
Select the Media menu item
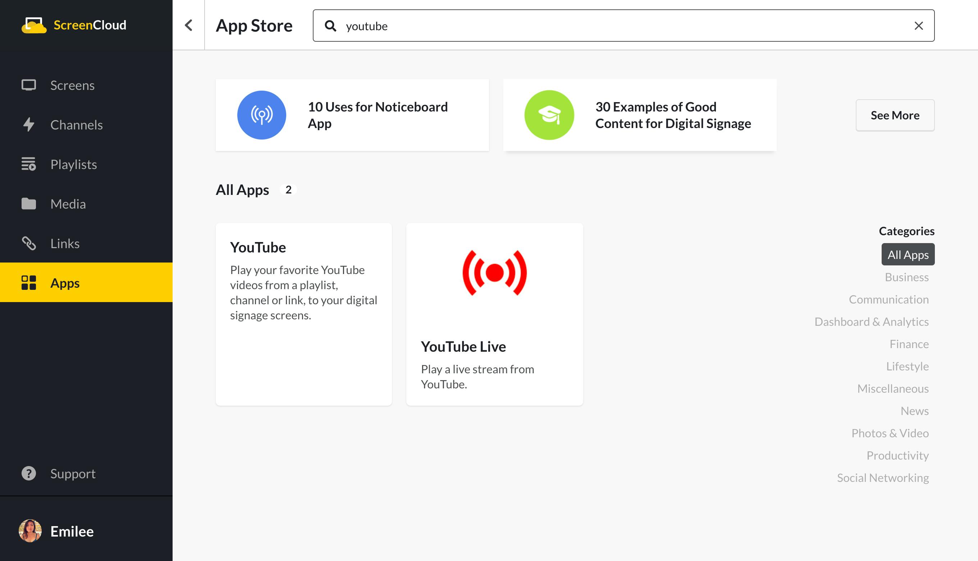click(x=86, y=204)
